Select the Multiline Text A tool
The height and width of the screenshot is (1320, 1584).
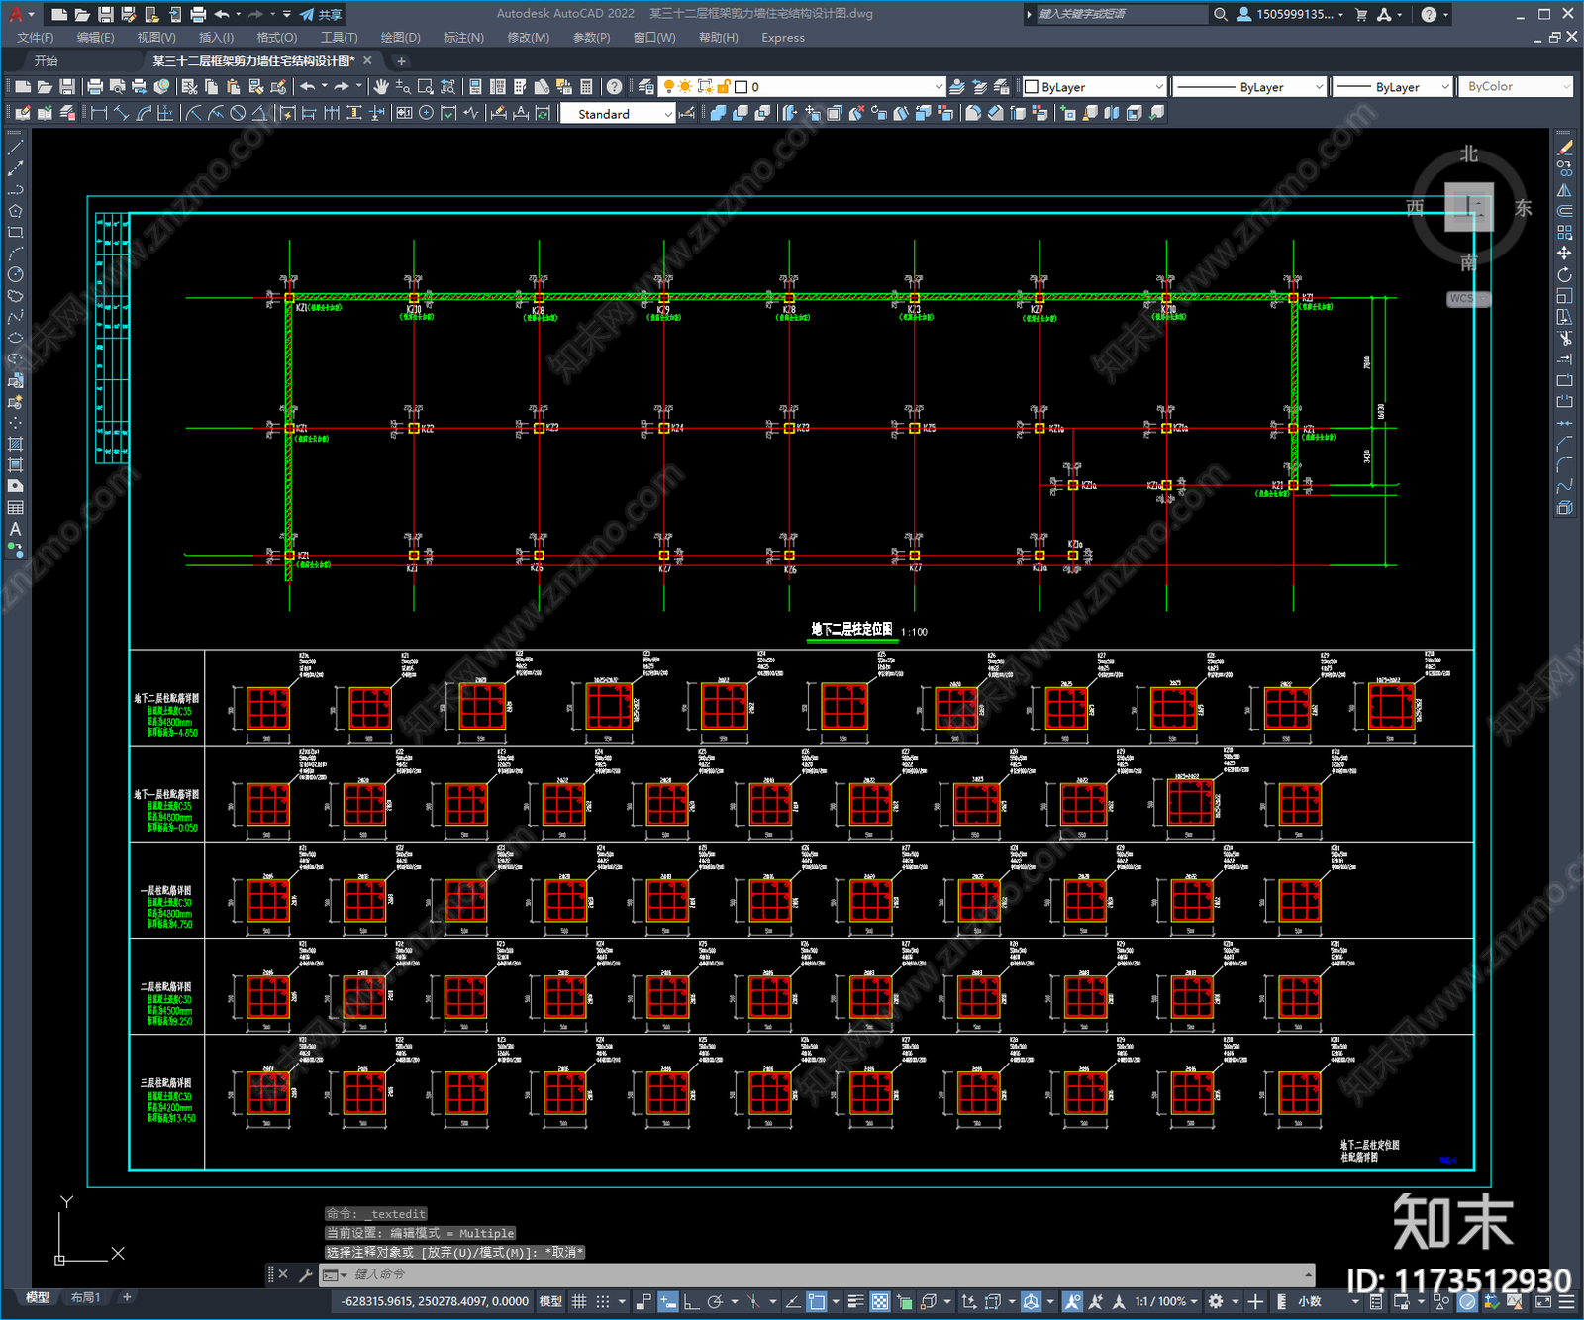[15, 529]
